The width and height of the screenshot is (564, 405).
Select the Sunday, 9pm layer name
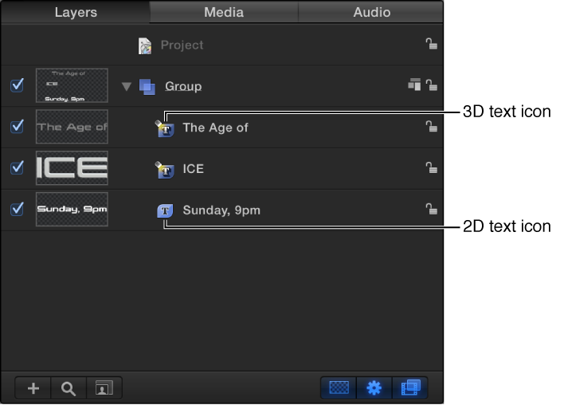point(221,210)
